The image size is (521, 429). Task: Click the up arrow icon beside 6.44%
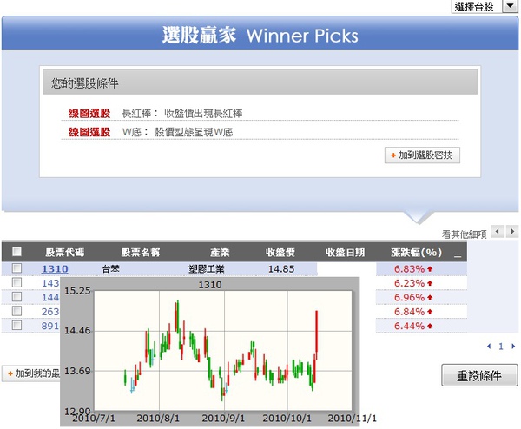(430, 326)
